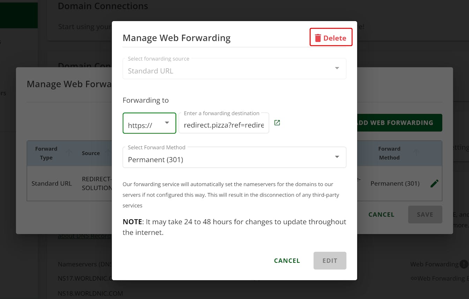Click info icon next to Web Forwarding
Screen dimensions: 469x299
(464, 264)
